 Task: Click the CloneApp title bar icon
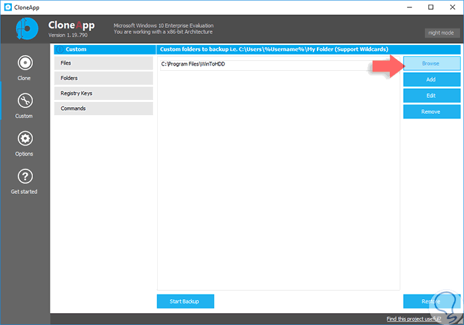8,7
